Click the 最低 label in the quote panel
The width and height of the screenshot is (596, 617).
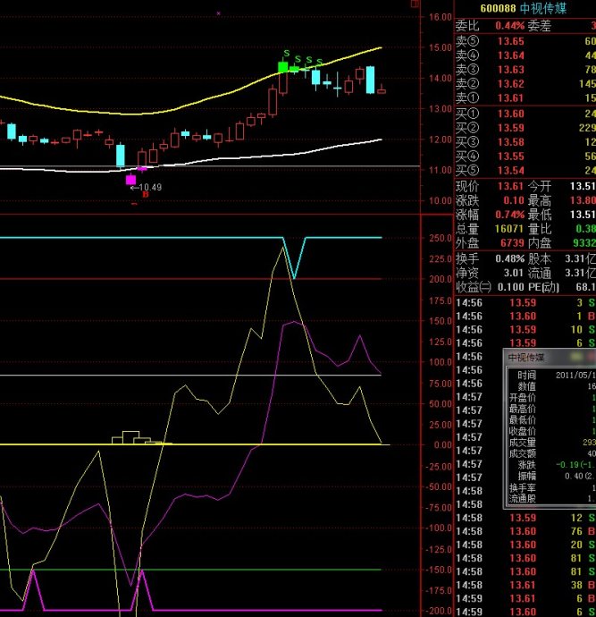(x=540, y=215)
